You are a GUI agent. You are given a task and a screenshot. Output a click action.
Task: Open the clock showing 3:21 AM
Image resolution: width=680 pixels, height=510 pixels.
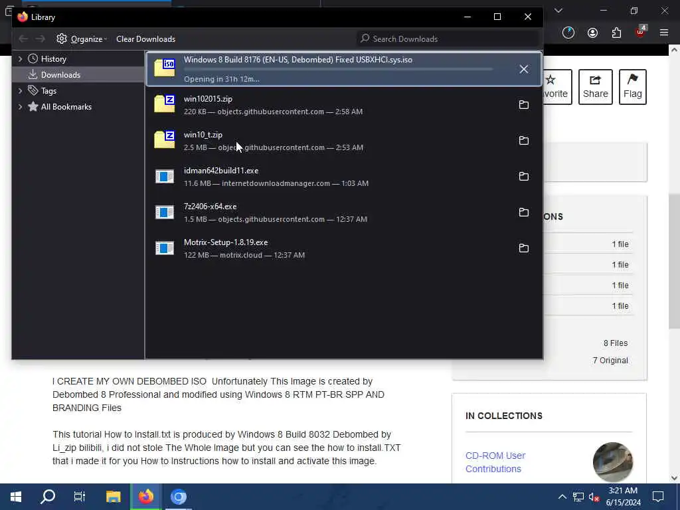(x=623, y=497)
